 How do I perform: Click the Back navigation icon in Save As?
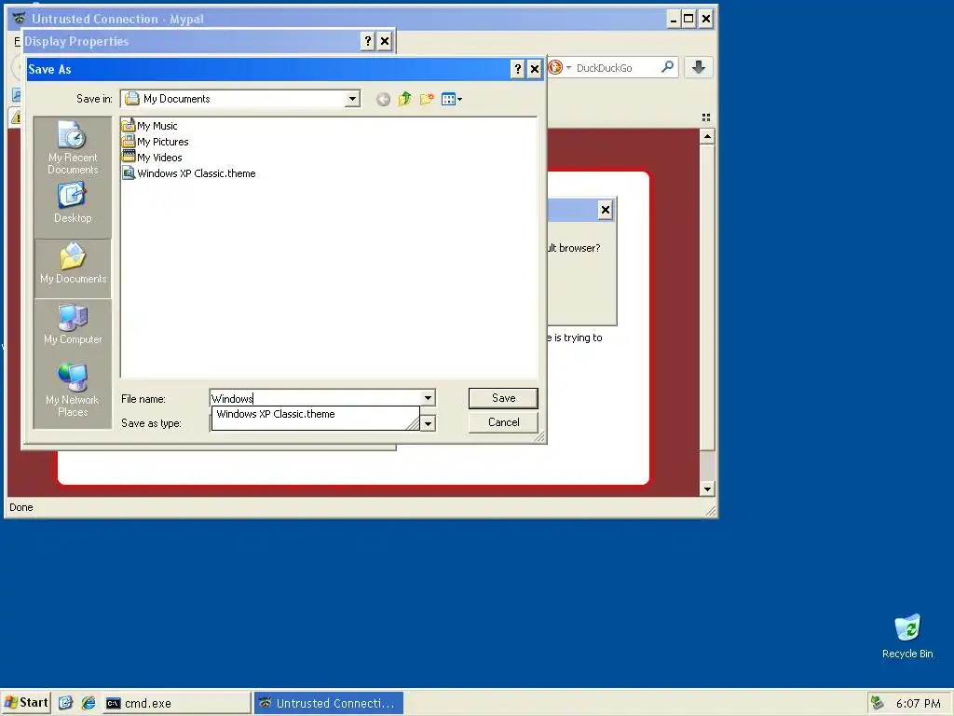click(x=383, y=99)
